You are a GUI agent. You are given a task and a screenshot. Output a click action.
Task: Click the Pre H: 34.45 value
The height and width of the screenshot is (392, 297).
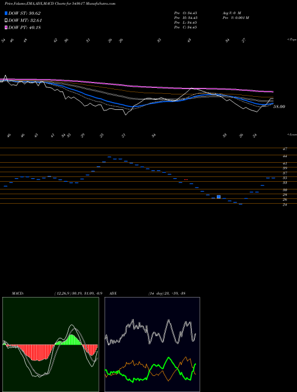pyautogui.click(x=186, y=17)
